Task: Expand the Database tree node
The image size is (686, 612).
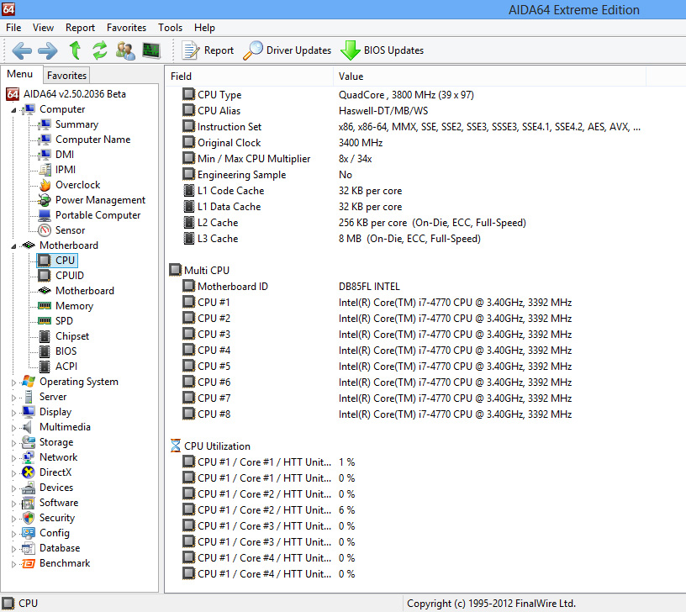Action: coord(13,549)
